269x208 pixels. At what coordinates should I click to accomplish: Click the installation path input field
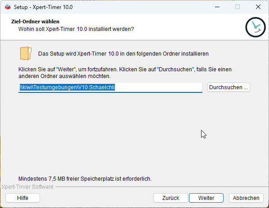coord(110,87)
